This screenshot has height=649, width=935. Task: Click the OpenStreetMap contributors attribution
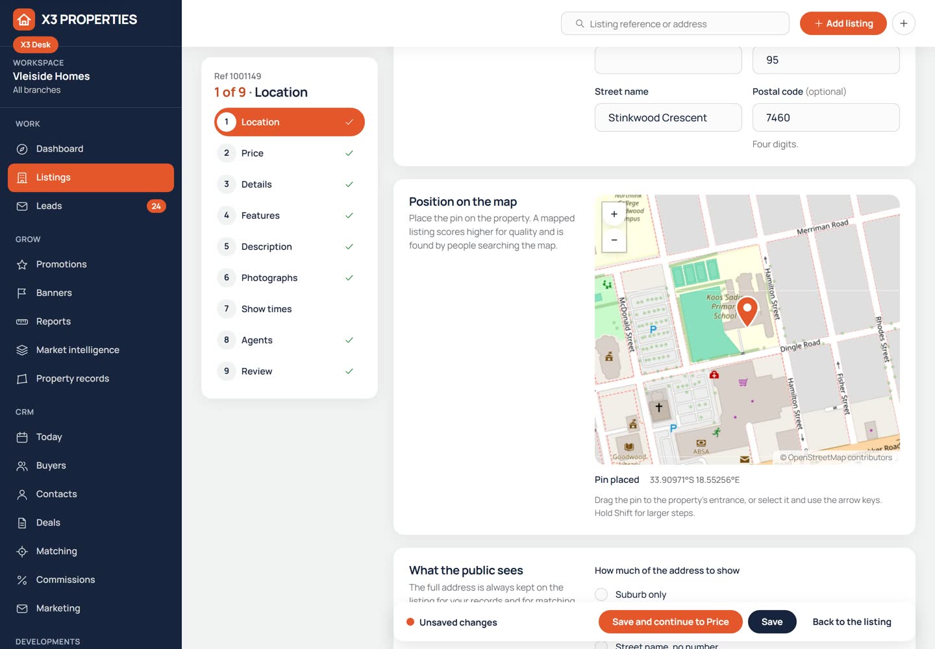point(836,458)
